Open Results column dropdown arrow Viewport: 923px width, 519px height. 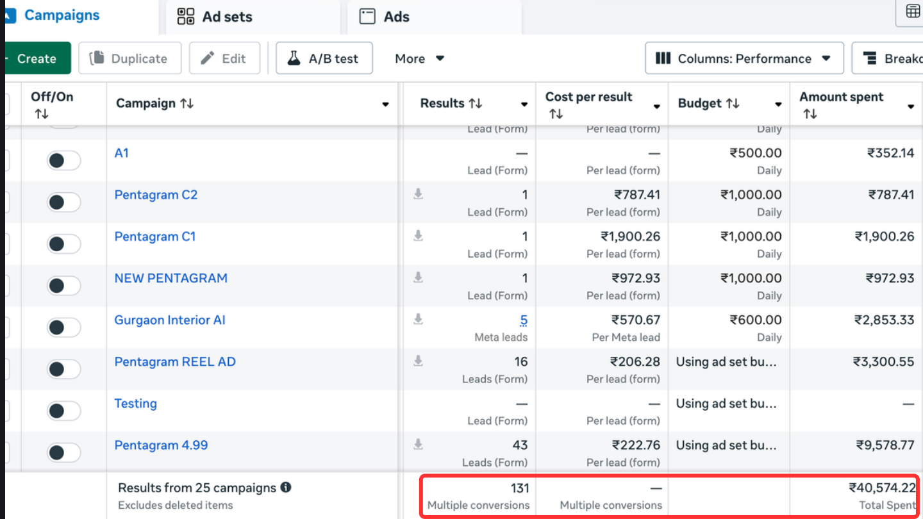point(524,104)
